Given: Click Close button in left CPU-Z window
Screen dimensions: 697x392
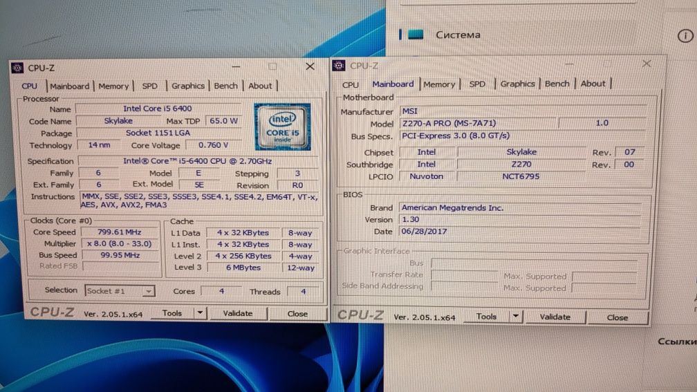Looking at the screenshot, I should coord(297,313).
